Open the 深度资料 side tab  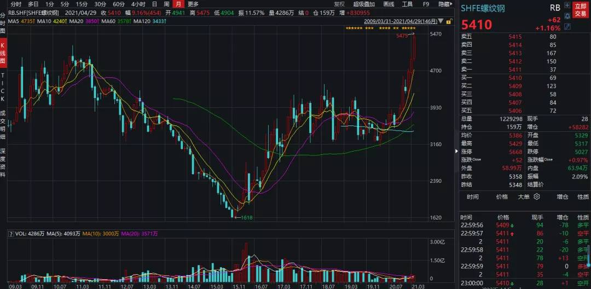point(3,163)
